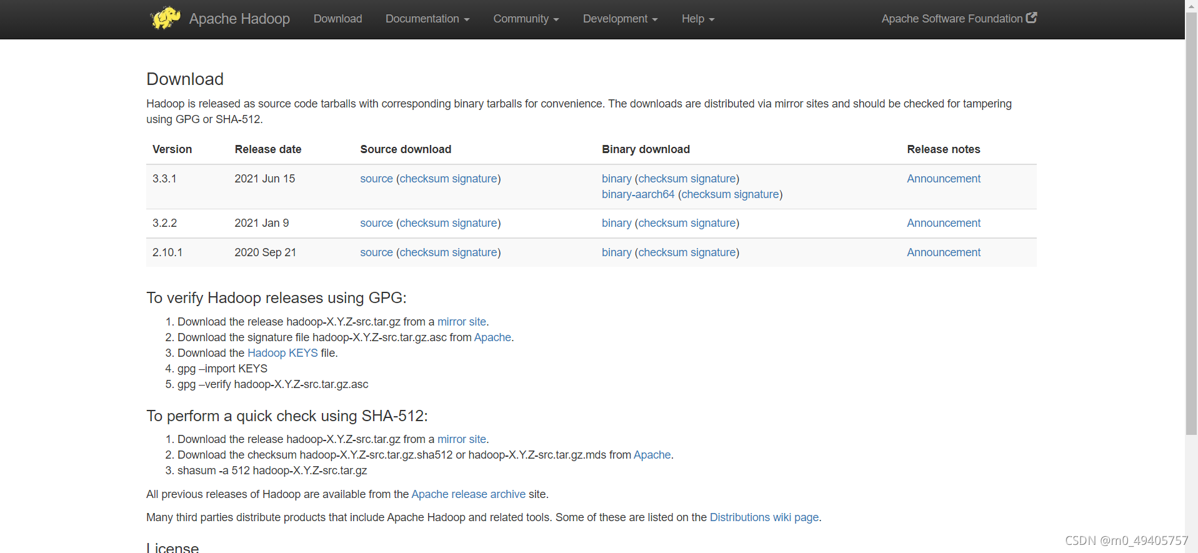Click release date 2021 Jun 15
This screenshot has height=553, width=1198.
click(x=265, y=179)
